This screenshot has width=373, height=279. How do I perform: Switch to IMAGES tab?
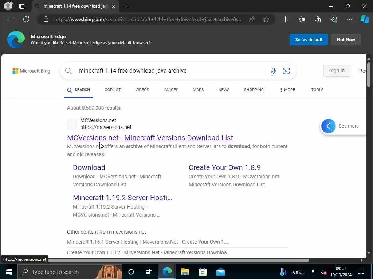171,90
